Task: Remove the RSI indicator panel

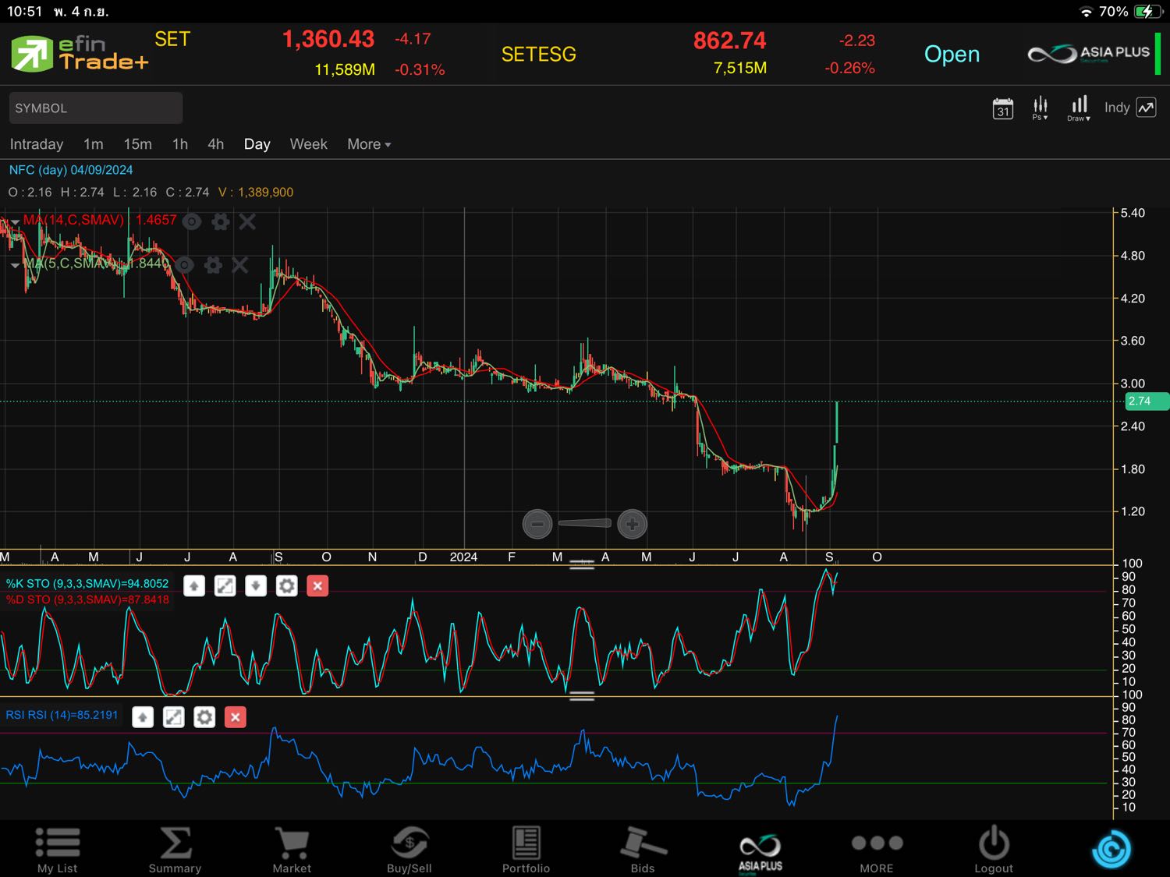Action: pos(236,717)
